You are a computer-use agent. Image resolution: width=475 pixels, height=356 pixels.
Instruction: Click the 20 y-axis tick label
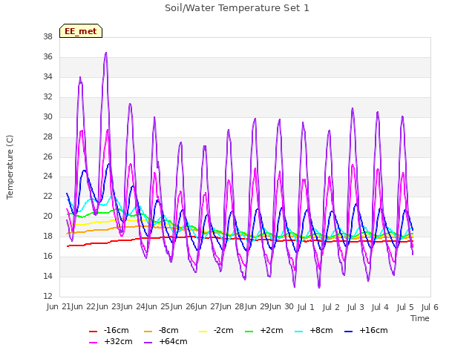47,216
